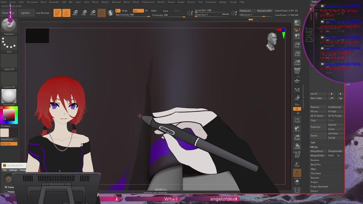Toggle the Line Fill PolyF button

297,154
